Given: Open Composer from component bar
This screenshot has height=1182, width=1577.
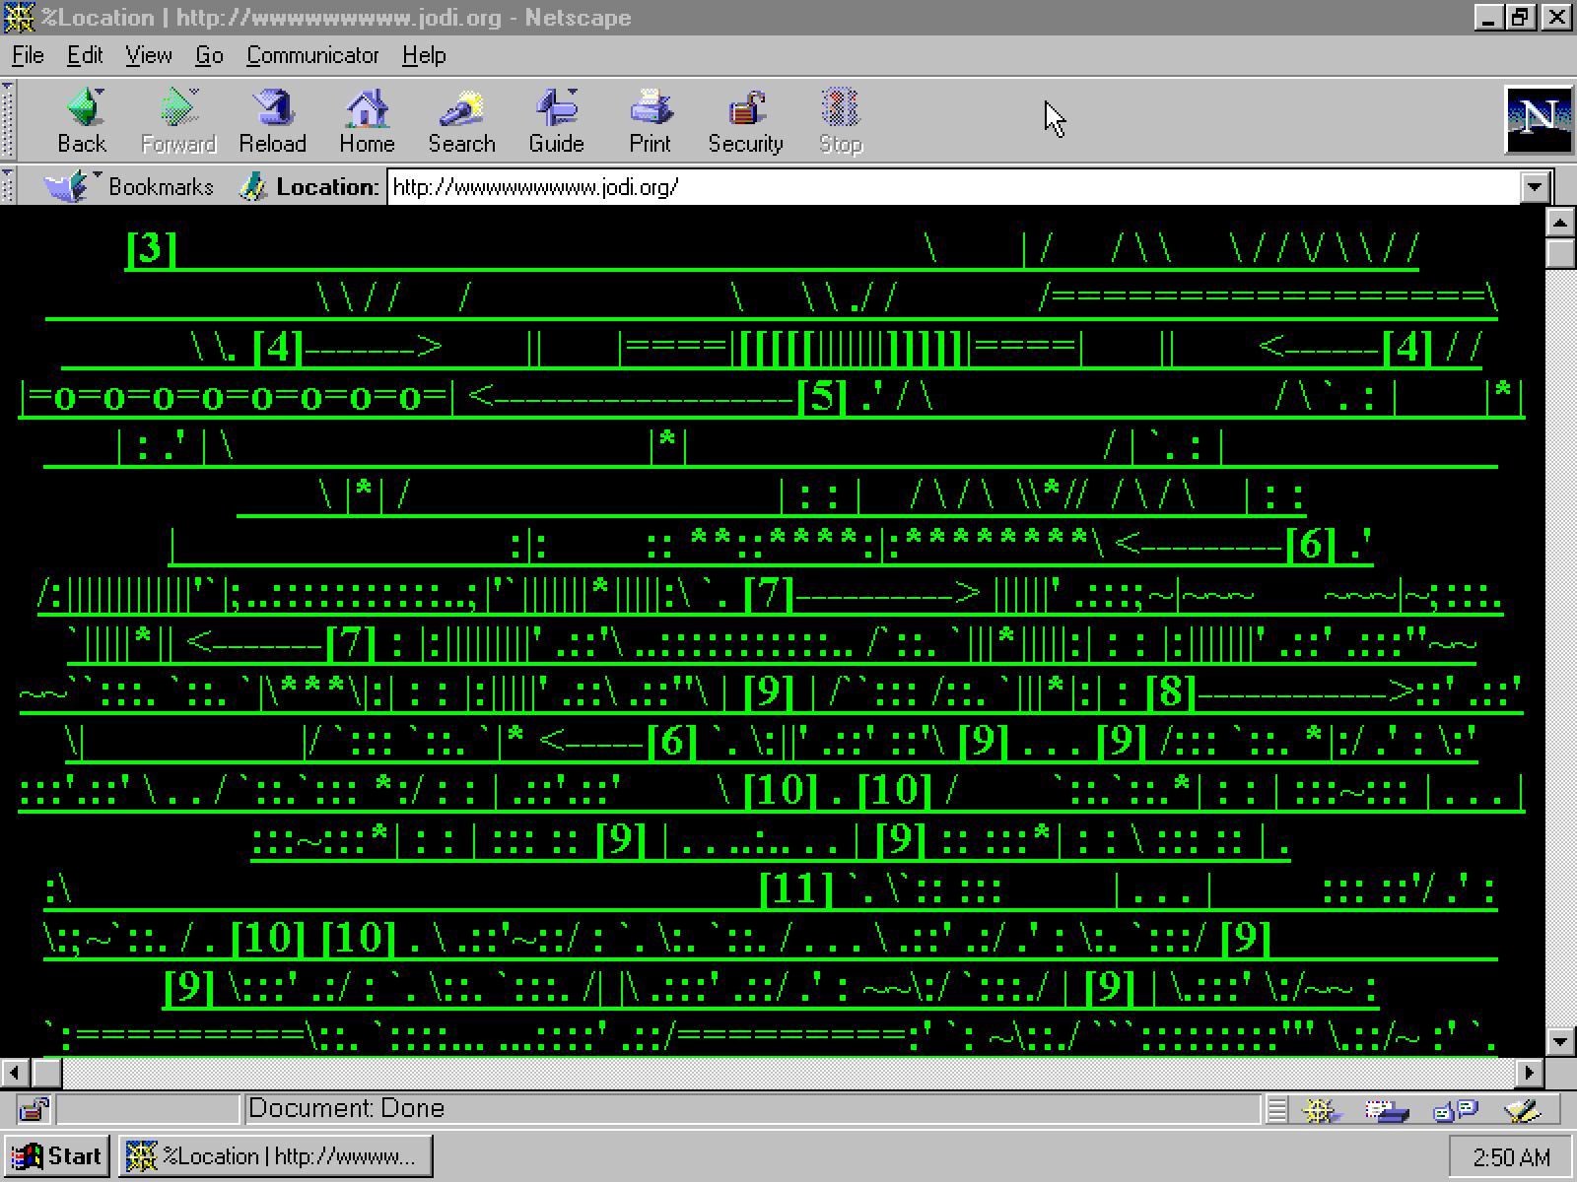Looking at the screenshot, I should [x=1522, y=1110].
